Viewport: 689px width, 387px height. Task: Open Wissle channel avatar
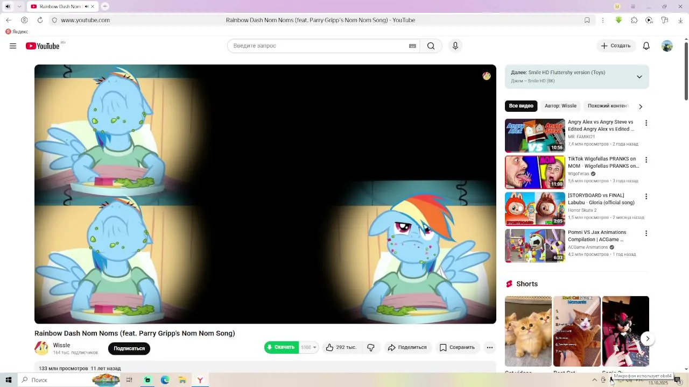click(x=41, y=348)
